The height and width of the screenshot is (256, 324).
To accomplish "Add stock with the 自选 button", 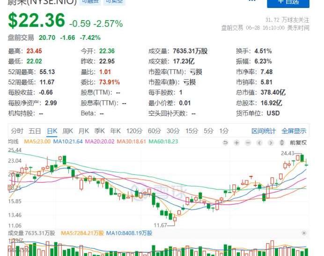I will click(x=288, y=3).
